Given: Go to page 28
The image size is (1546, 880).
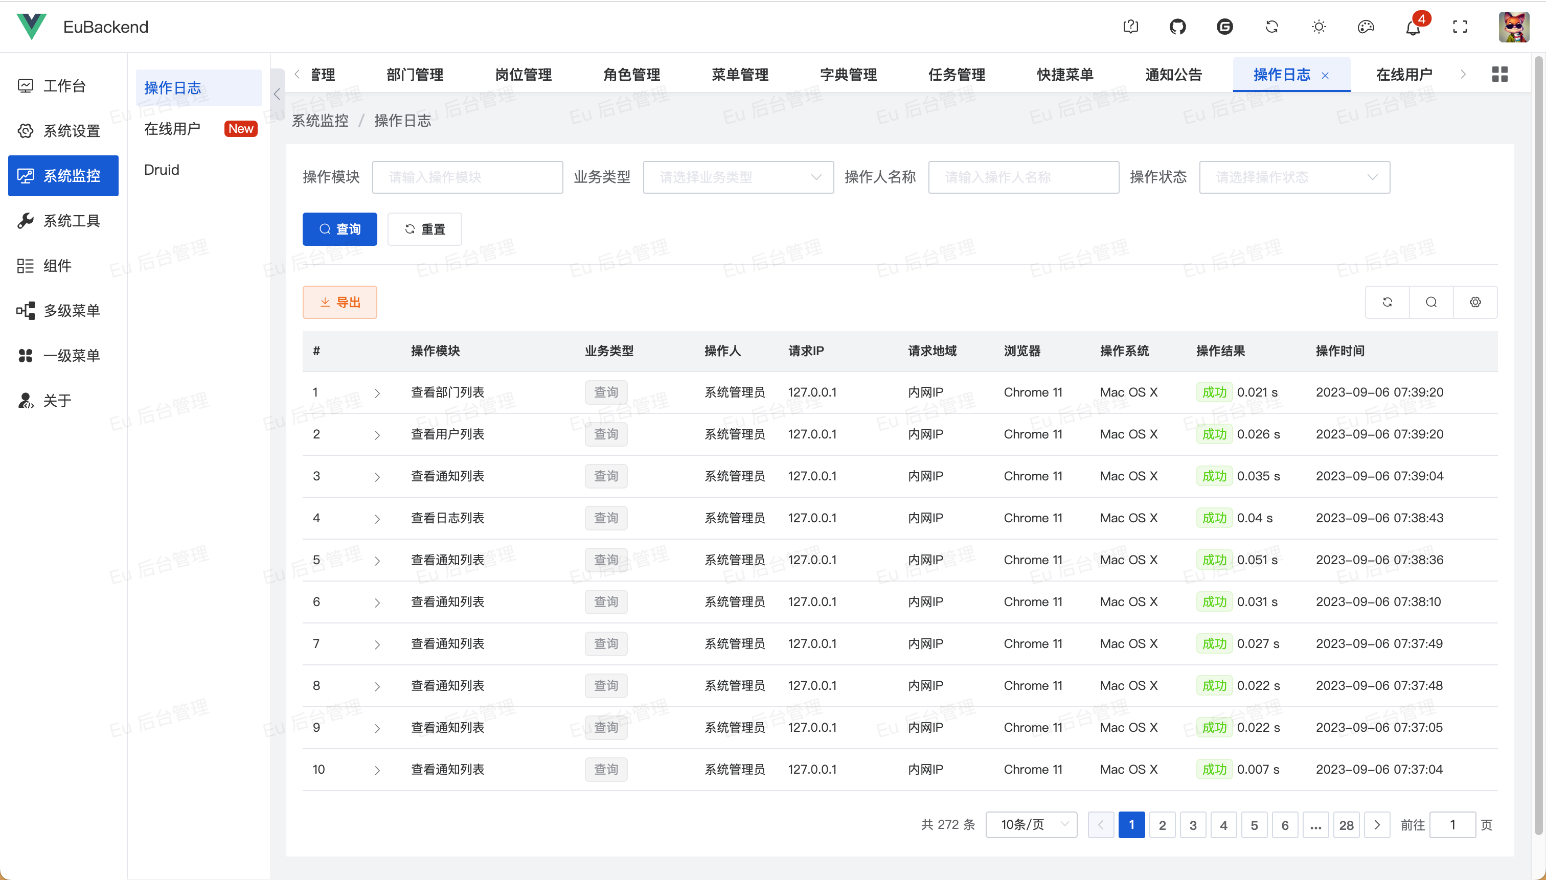Looking at the screenshot, I should 1347,825.
